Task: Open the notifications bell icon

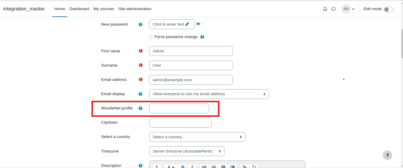Action: tap(325, 9)
